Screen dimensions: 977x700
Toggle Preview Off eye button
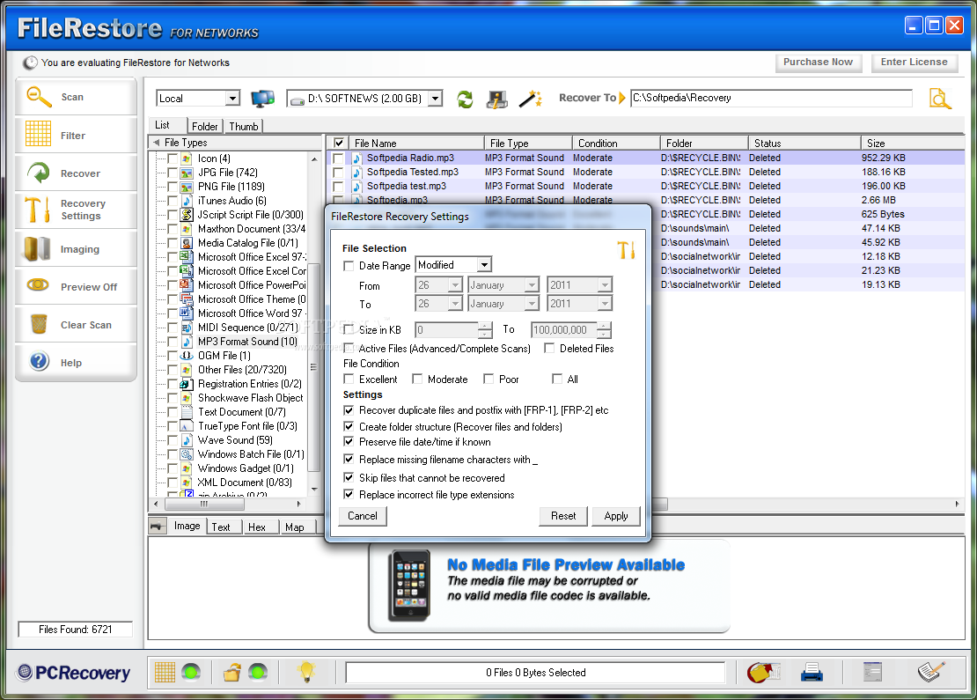pyautogui.click(x=76, y=287)
